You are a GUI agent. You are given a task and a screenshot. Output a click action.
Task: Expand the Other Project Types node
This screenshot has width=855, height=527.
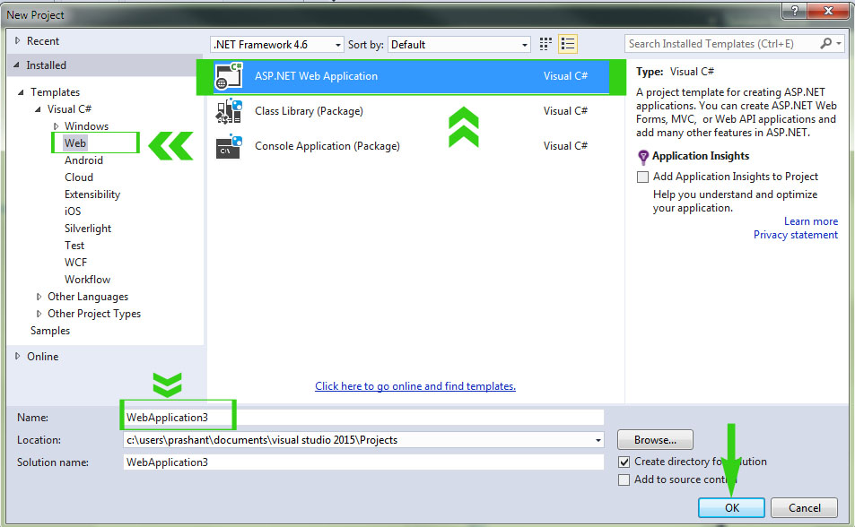point(39,314)
